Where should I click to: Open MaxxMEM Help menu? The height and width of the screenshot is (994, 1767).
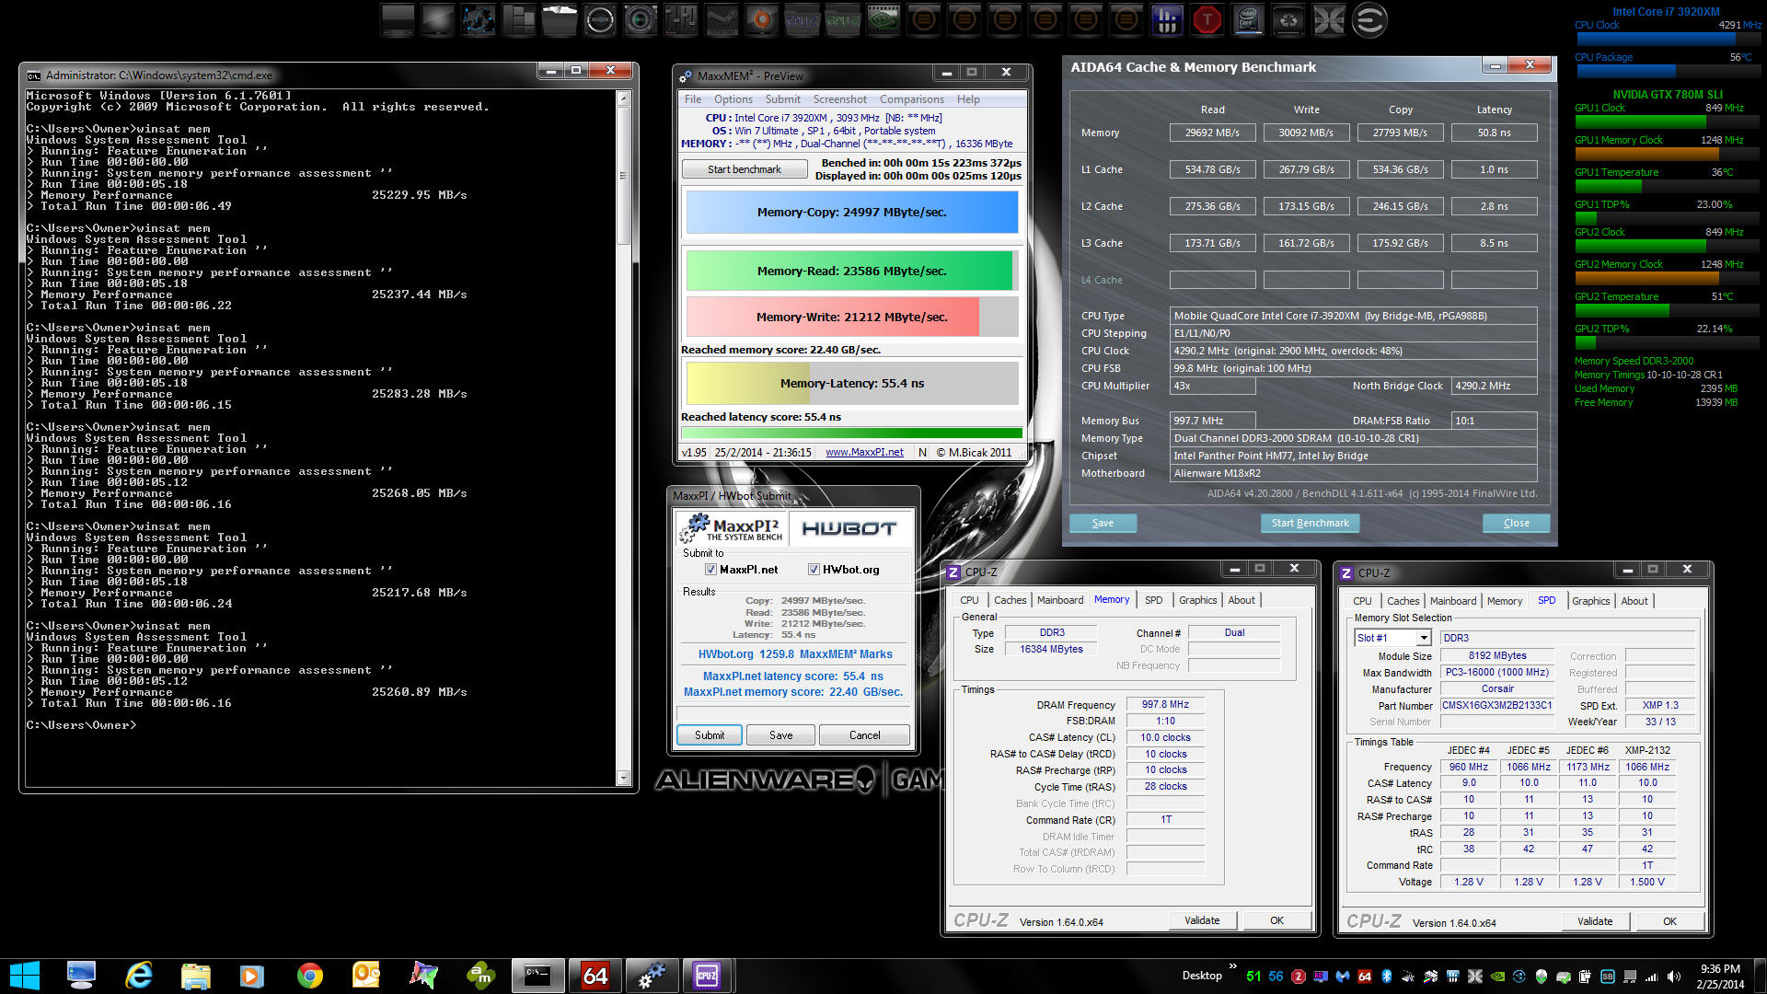click(x=968, y=99)
